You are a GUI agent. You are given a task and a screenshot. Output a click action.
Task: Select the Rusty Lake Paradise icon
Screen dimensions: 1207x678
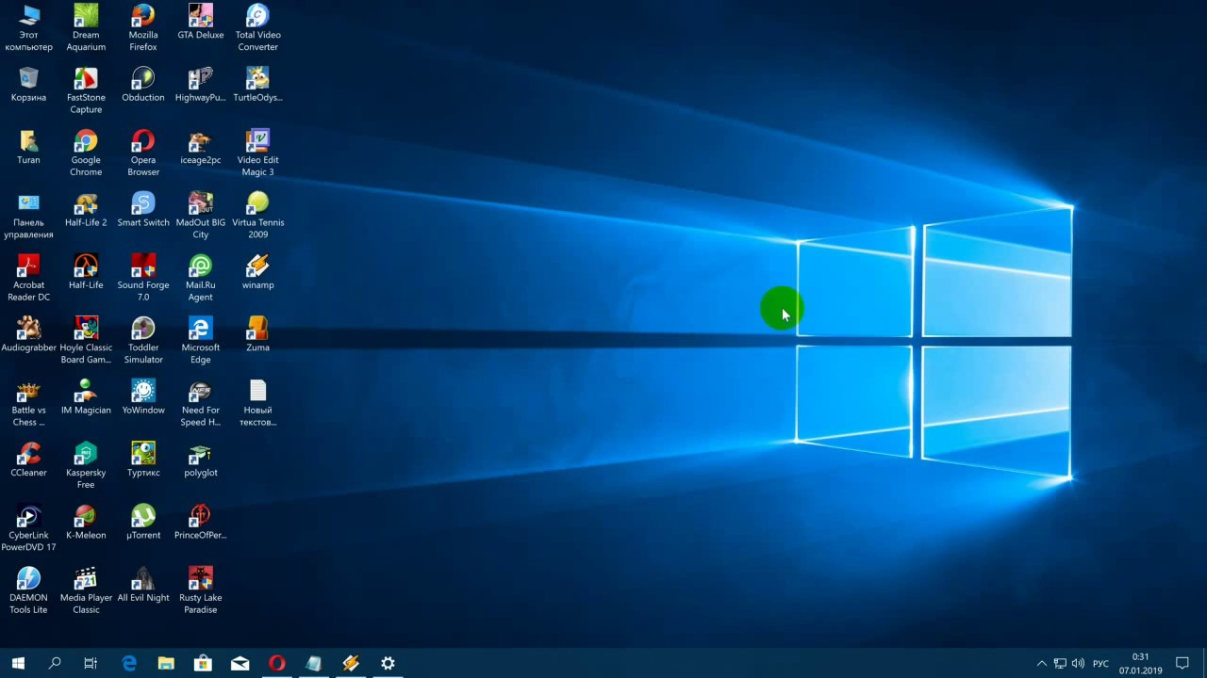[201, 591]
